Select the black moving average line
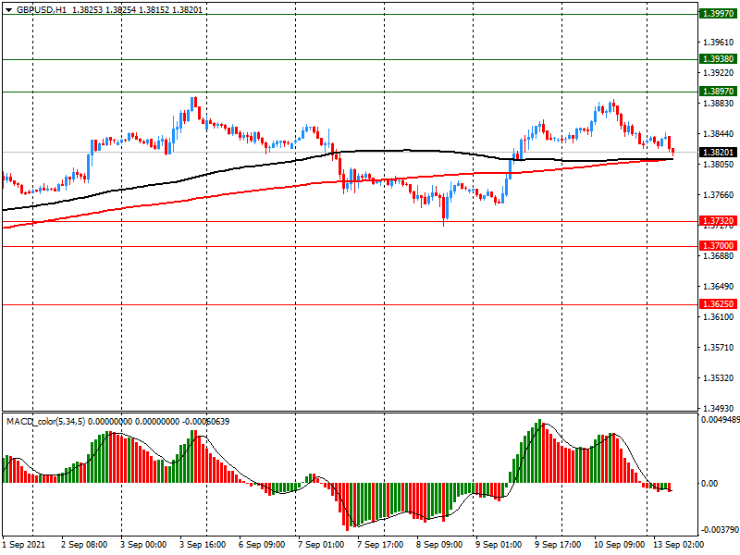 [406, 151]
